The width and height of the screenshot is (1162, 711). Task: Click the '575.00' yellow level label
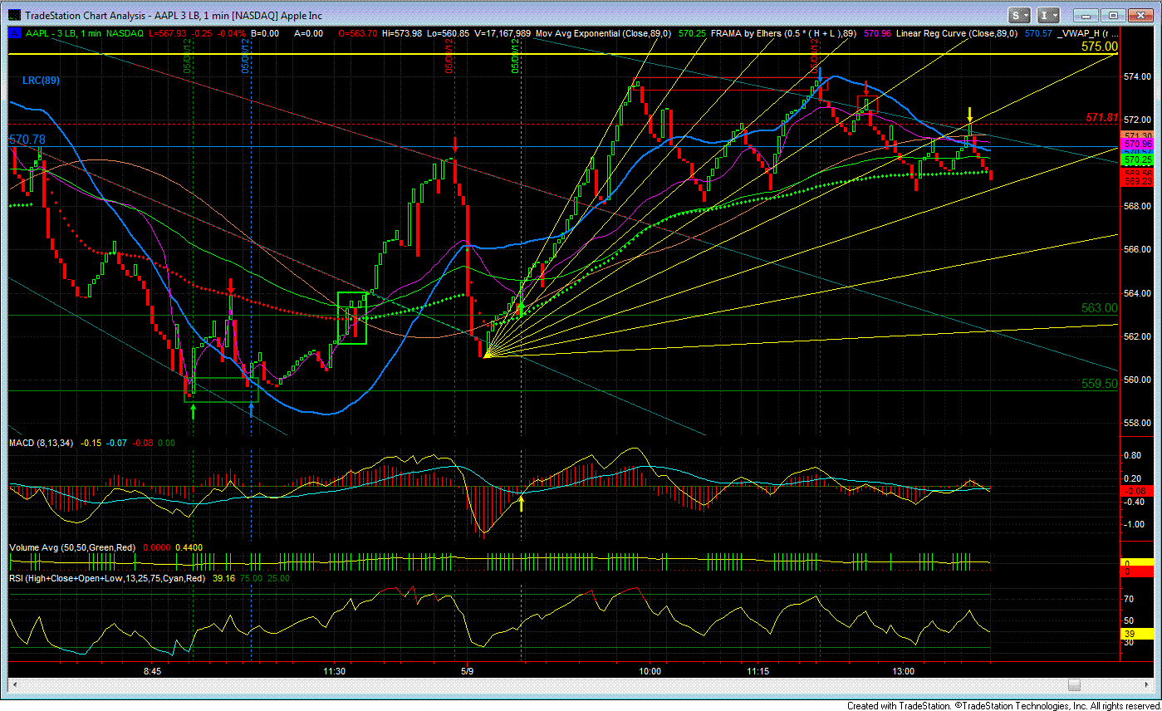(x=1099, y=47)
